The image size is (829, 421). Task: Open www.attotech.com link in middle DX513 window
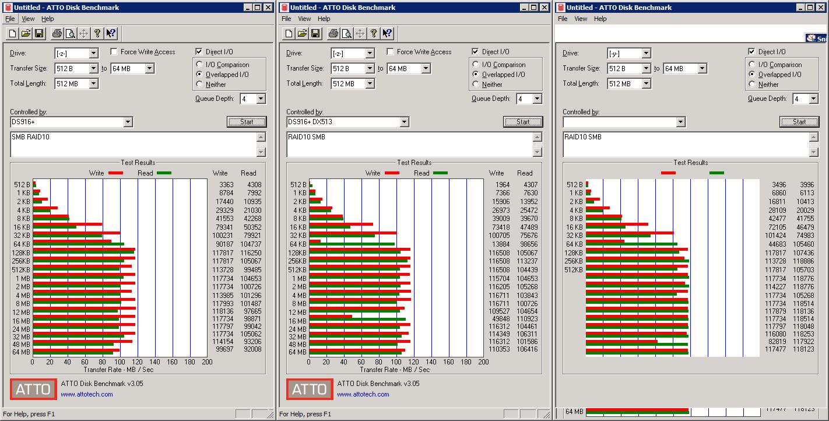(363, 394)
